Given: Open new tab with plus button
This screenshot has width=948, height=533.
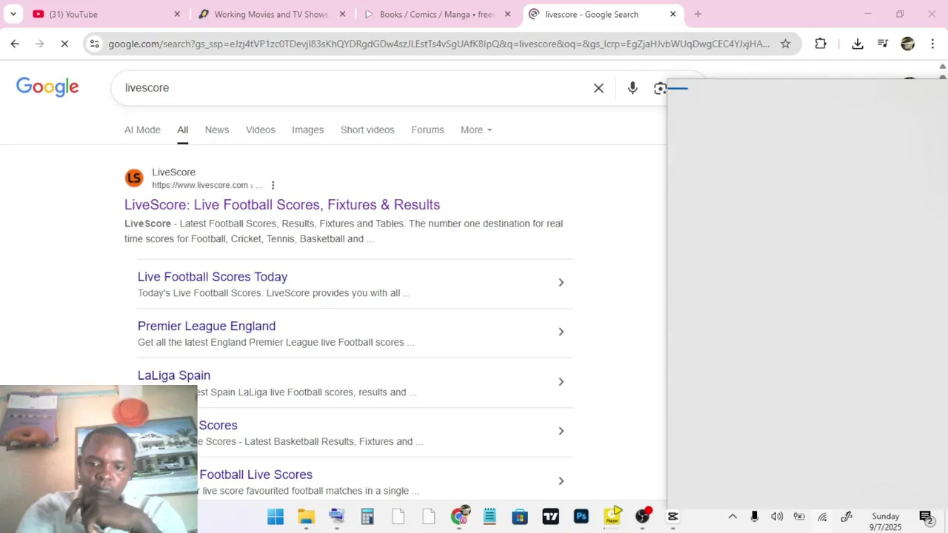Looking at the screenshot, I should 698,14.
